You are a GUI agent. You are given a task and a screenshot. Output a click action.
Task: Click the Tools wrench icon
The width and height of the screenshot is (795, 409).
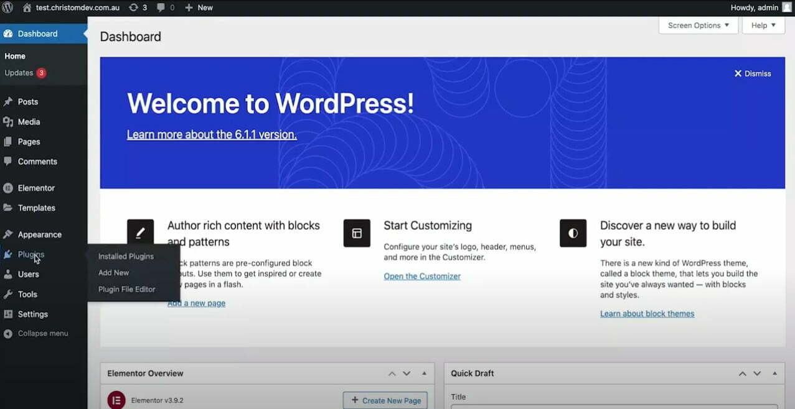point(8,294)
